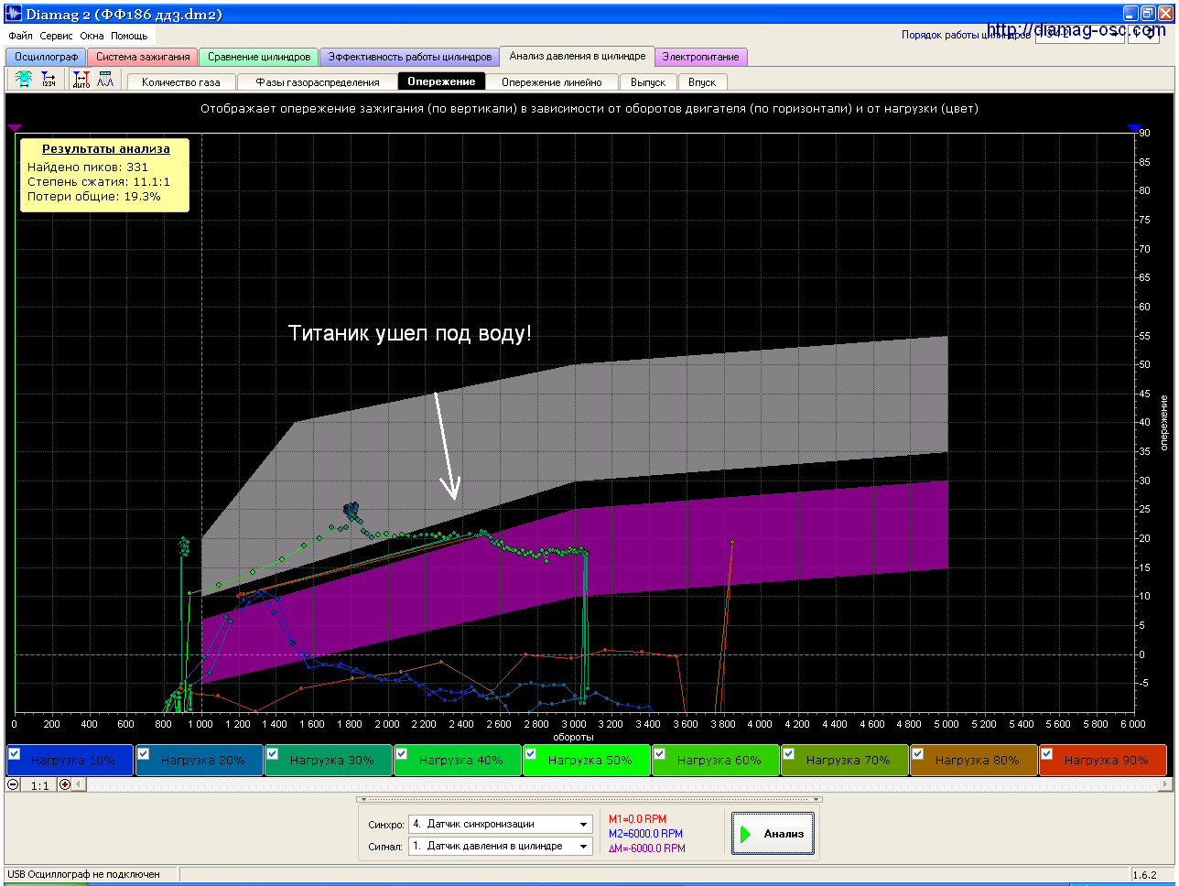This screenshot has width=1179, height=886.
Task: Click the right scroll arrow of chart scrollbar
Action: (1165, 784)
